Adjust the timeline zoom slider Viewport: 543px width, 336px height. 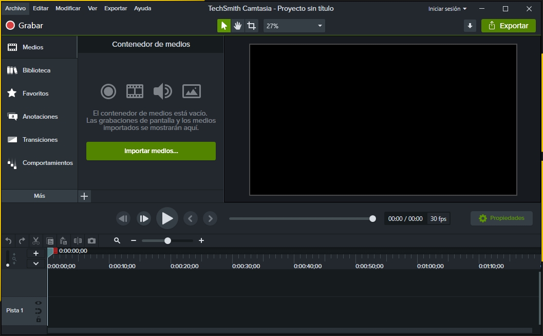point(167,240)
